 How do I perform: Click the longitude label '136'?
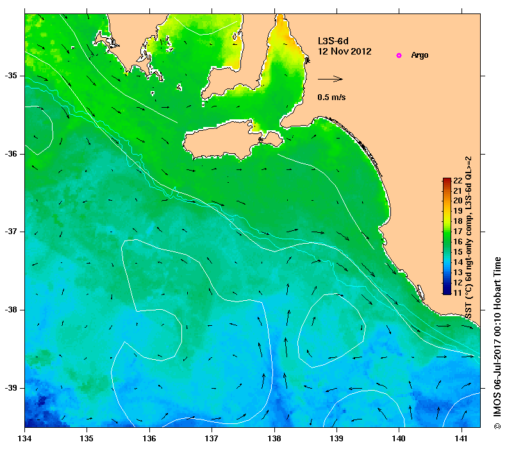pos(149,438)
